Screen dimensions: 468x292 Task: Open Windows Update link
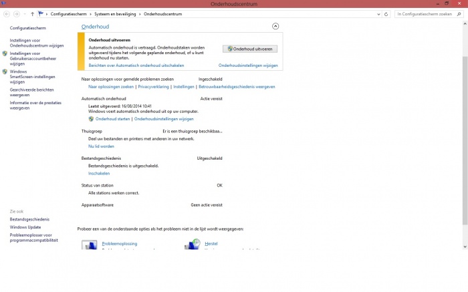(25, 227)
